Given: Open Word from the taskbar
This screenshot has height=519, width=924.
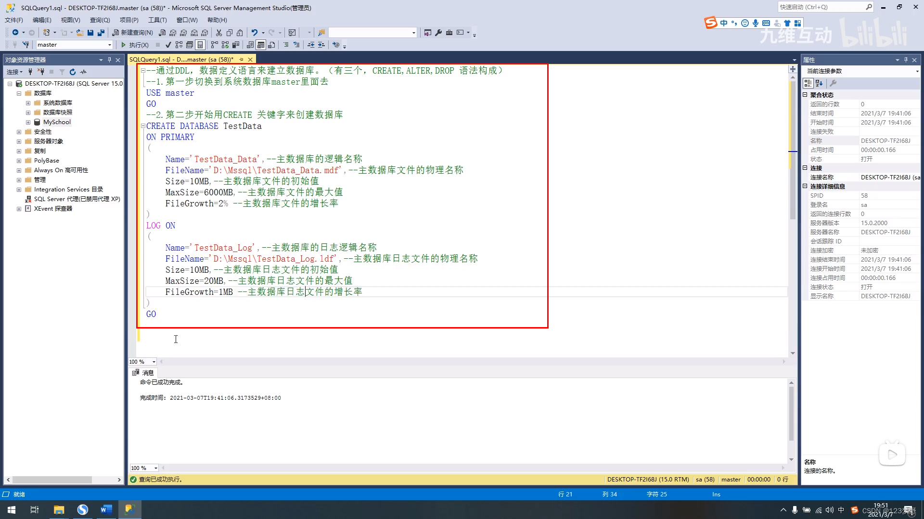Looking at the screenshot, I should coord(106,509).
